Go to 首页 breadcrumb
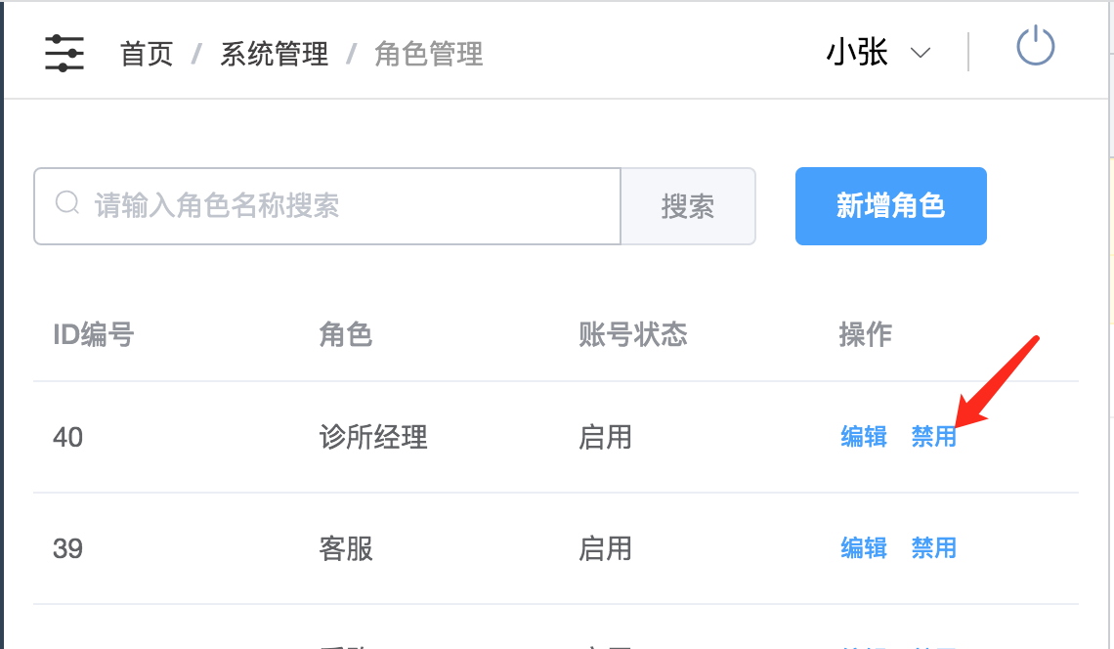Image resolution: width=1114 pixels, height=649 pixels. coord(147,54)
